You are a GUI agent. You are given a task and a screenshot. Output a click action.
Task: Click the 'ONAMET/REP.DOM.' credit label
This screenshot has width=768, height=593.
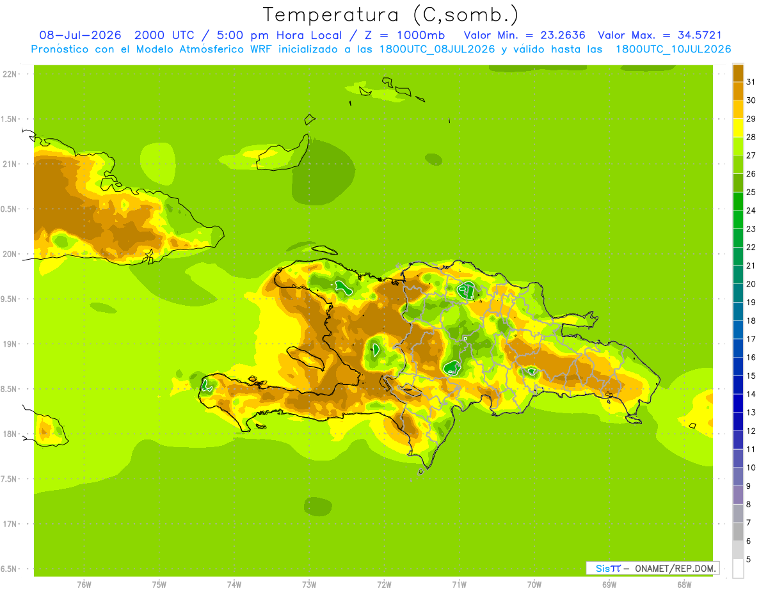click(675, 568)
